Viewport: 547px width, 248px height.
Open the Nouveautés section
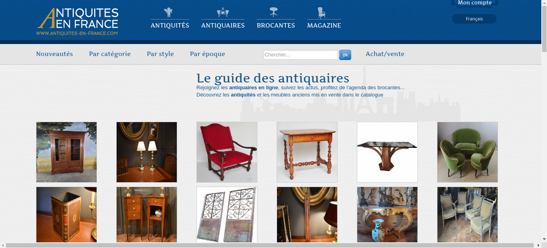pos(54,54)
